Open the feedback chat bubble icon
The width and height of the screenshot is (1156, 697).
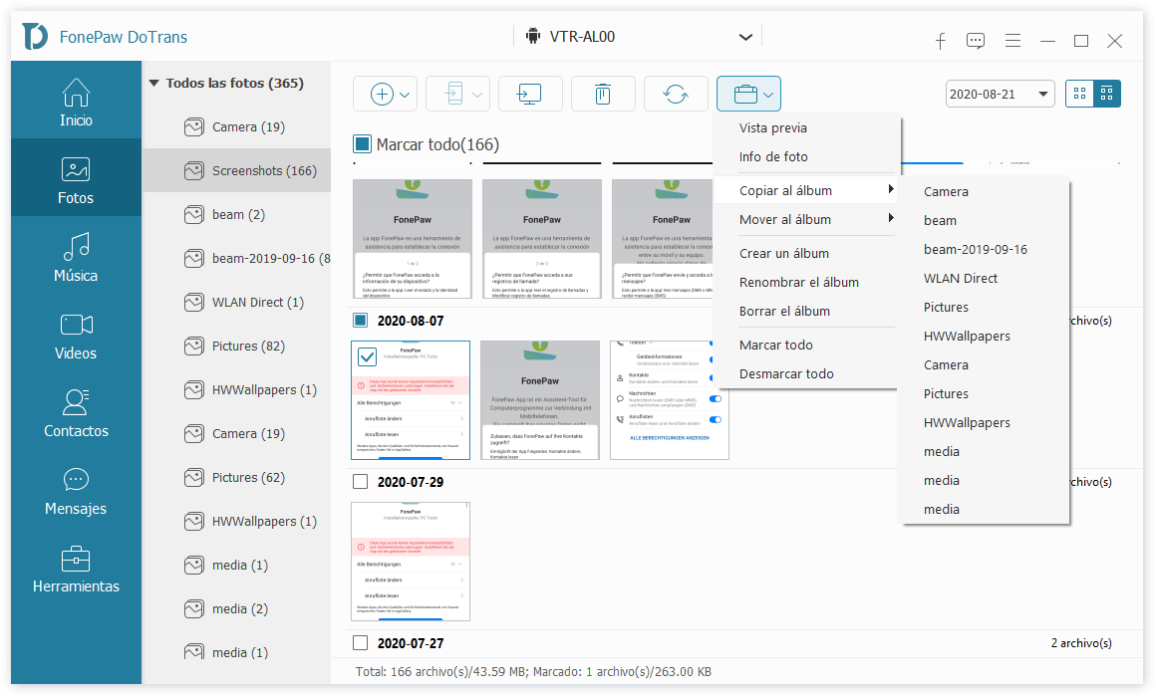click(976, 40)
